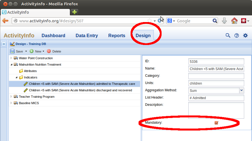Click ruler icon of admitted indicator
Viewport: 252px width, 141px height.
tap(26, 84)
